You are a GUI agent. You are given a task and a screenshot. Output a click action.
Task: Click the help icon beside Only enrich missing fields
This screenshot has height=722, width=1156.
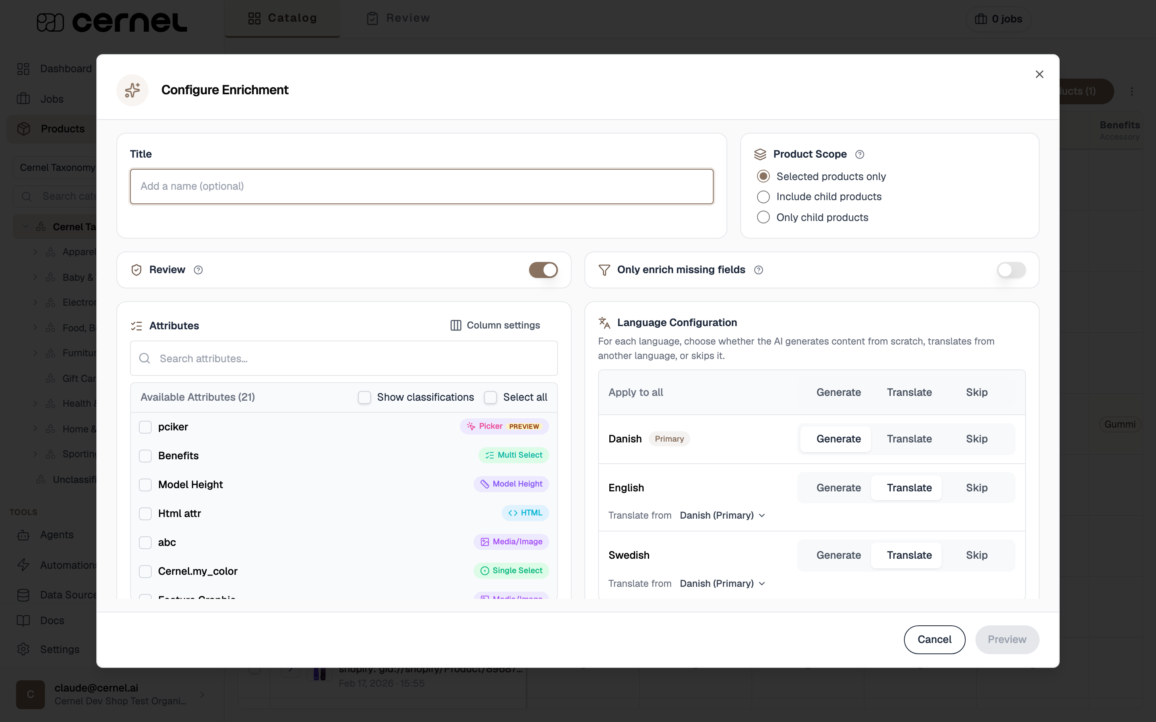[x=759, y=270]
